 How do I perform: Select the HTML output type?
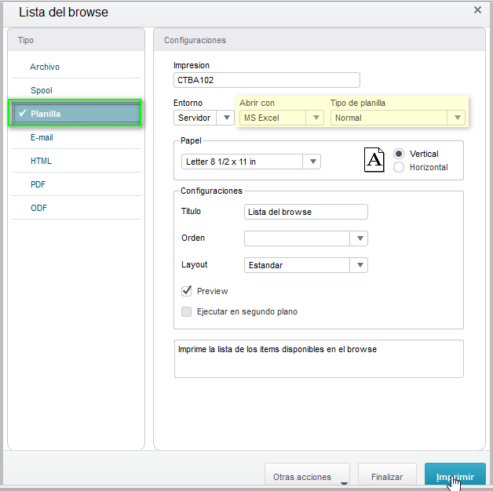[76, 161]
